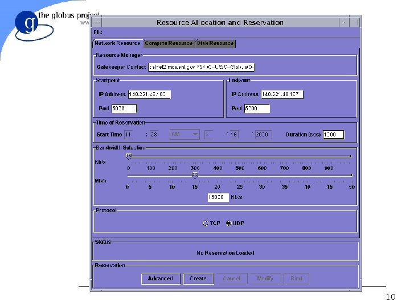
Task: Select the UDP protocol radio button
Action: (x=228, y=223)
